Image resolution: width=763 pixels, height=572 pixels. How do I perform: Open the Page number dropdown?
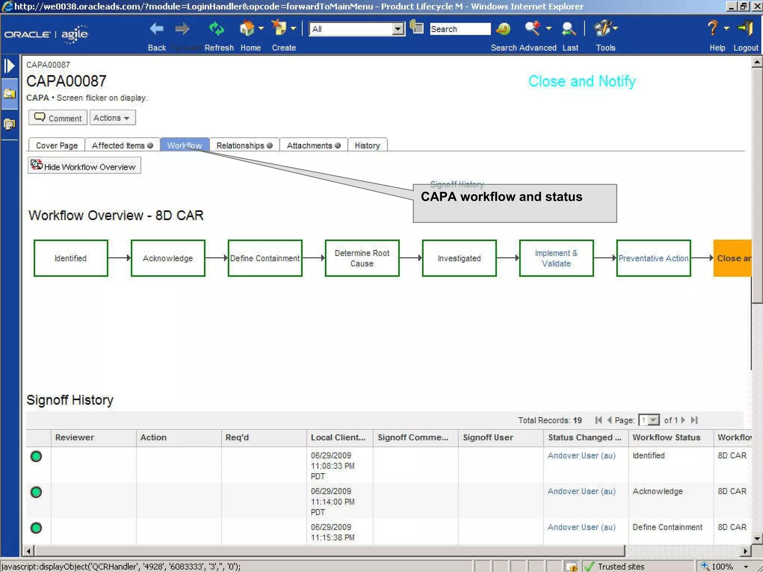point(653,420)
